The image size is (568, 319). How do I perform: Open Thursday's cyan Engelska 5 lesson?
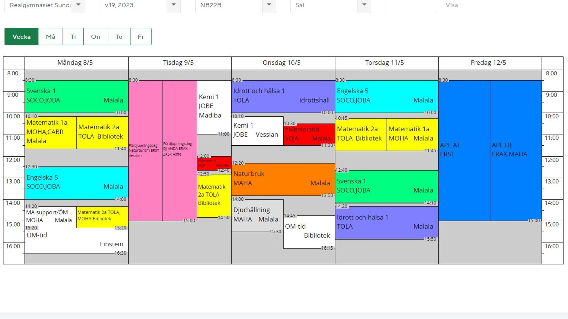[x=386, y=96]
